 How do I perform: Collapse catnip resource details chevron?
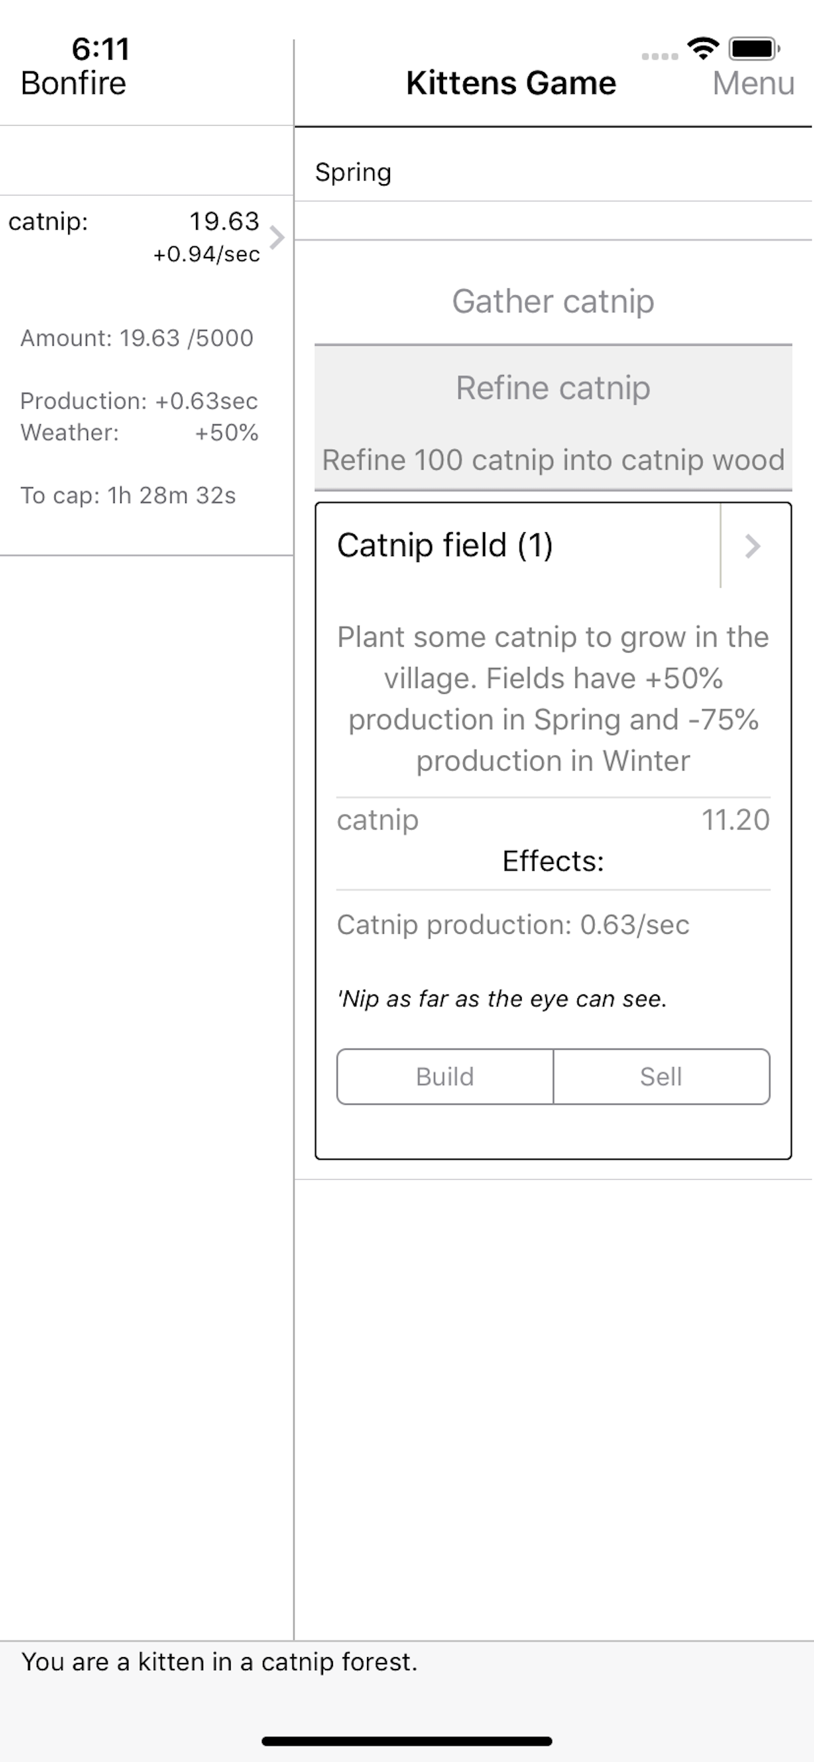coord(277,237)
